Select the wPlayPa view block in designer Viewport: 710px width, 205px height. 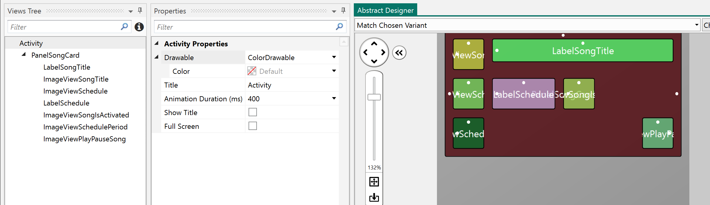(658, 133)
